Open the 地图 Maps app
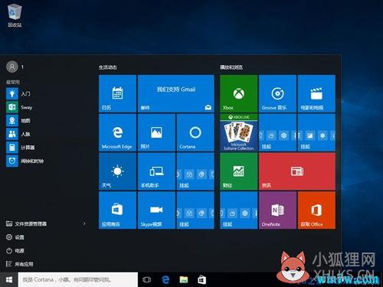Screen dimensions: 383x287 pyautogui.click(x=18, y=120)
